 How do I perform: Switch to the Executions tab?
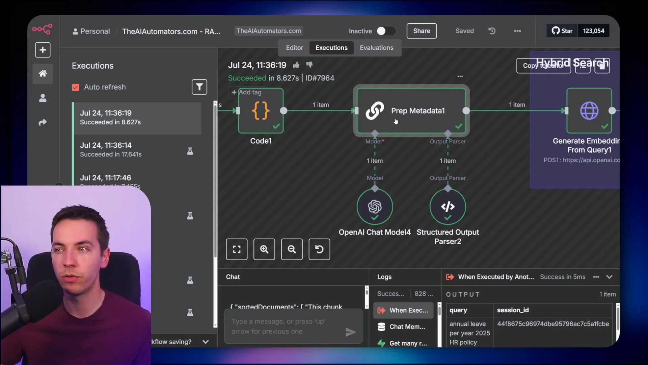(331, 48)
